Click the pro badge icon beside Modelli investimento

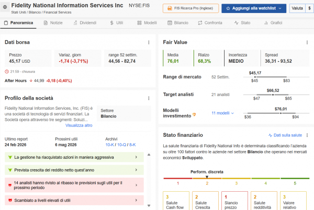pos(195,114)
